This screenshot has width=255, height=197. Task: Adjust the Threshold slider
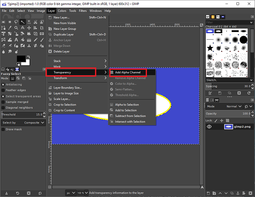coord(22,114)
